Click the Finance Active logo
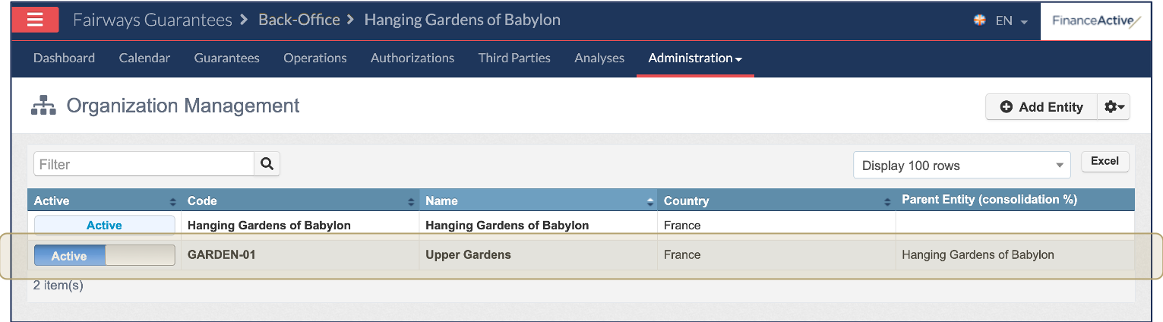The image size is (1163, 322). 1095,21
